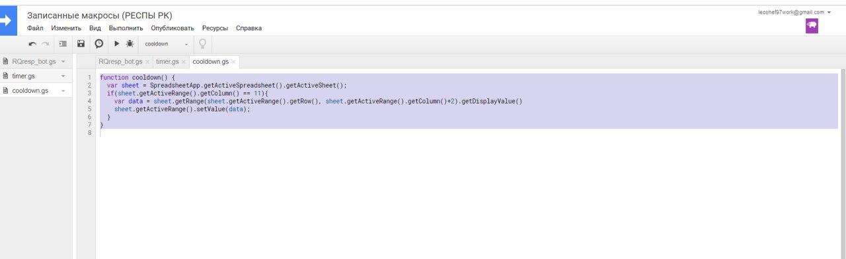Image resolution: width=846 pixels, height=259 pixels.
Task: Open the Вид menu
Action: coord(95,28)
